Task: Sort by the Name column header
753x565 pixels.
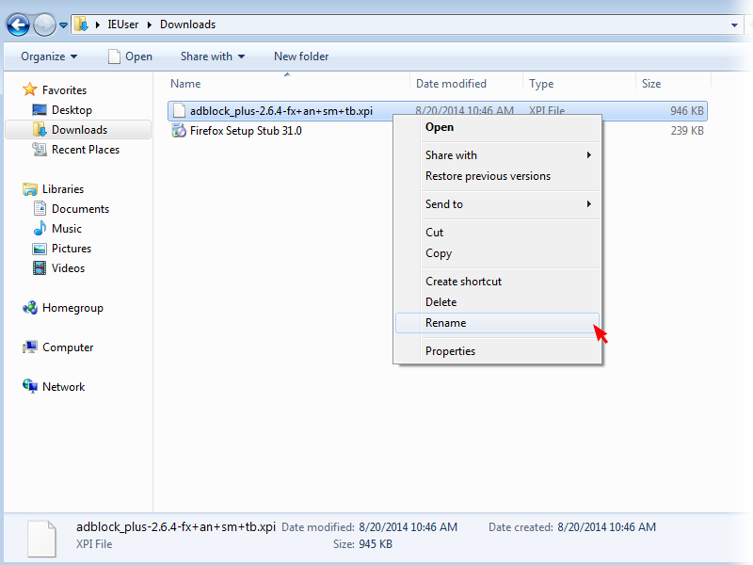Action: pos(185,84)
